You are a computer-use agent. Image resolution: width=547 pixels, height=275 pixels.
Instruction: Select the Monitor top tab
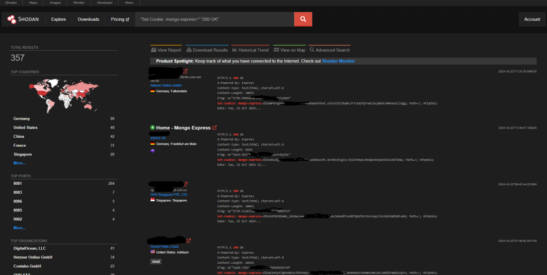coord(79,3)
